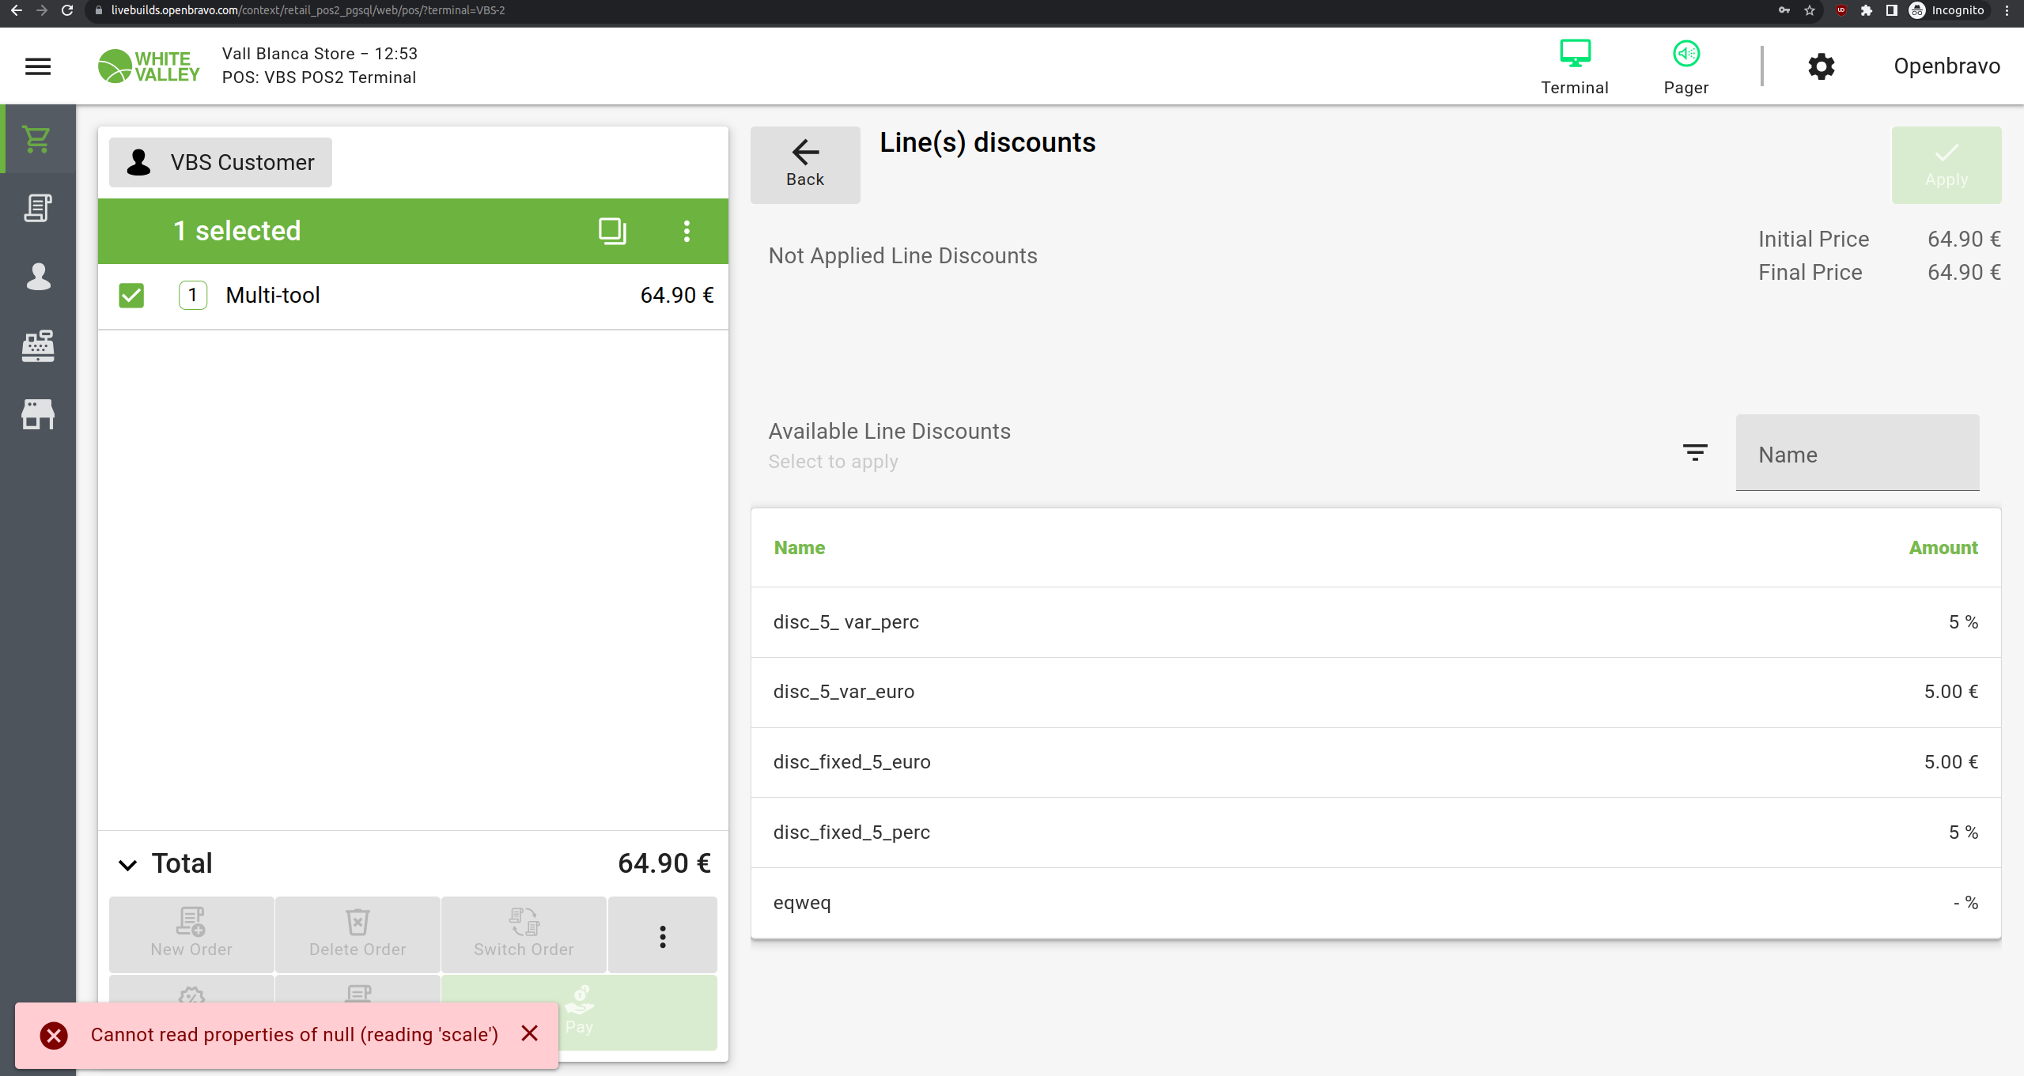
Task: Select disc_fixed_5_perc discount row
Action: pos(1375,832)
